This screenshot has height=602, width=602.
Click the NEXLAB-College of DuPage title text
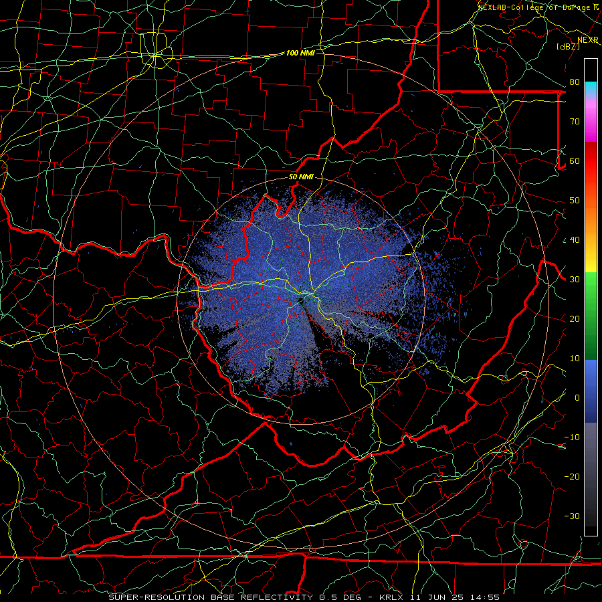coord(534,7)
